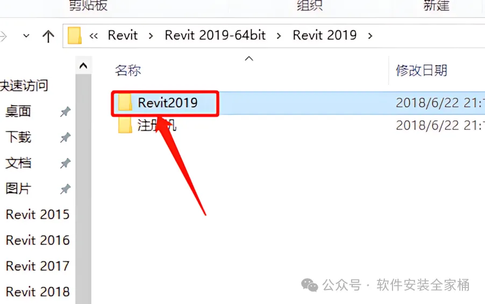Unpin 下载 using its pin icon

tap(65, 137)
